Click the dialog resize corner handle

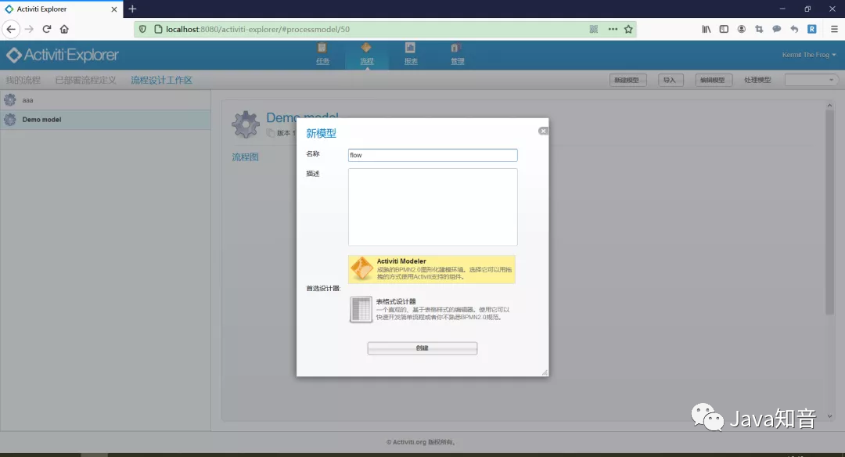[x=545, y=372]
